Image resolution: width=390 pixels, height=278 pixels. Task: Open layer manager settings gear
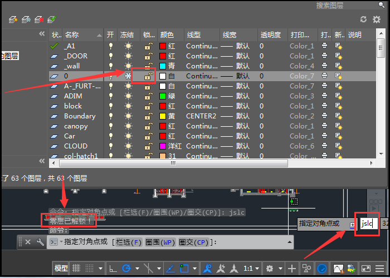[377, 19]
